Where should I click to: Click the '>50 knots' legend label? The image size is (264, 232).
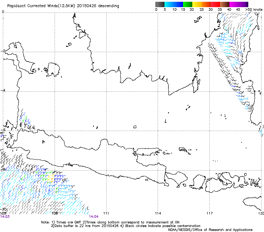point(254,9)
